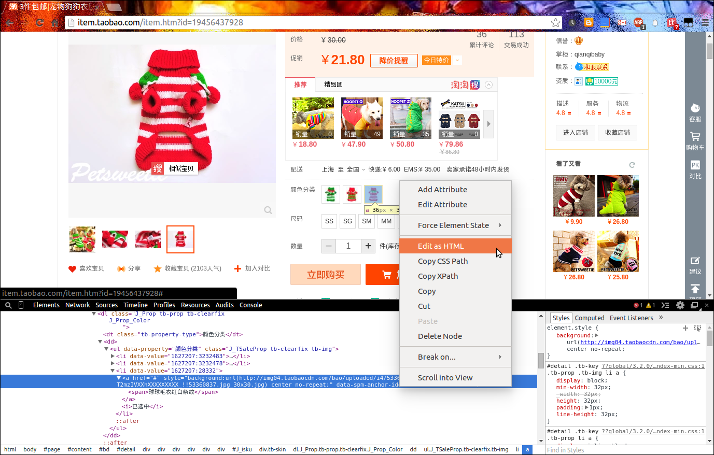Click the red error count indicator
The height and width of the screenshot is (455, 714).
tap(638, 305)
